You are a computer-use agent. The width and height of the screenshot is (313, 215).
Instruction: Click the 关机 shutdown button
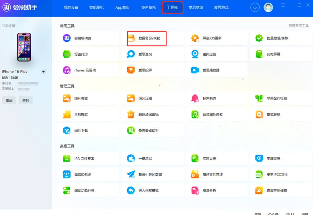(26, 100)
